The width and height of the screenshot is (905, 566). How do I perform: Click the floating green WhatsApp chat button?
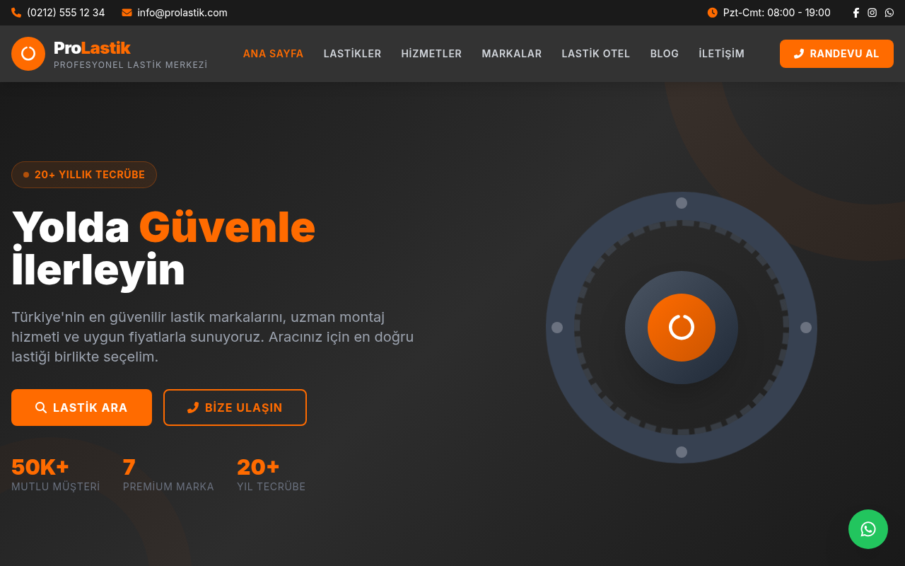tap(868, 529)
